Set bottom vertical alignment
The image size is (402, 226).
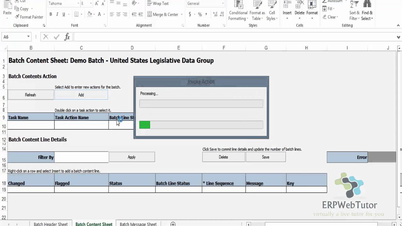point(125,3)
